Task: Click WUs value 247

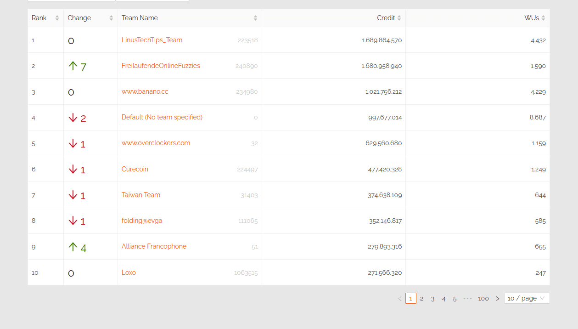Action: pos(541,273)
